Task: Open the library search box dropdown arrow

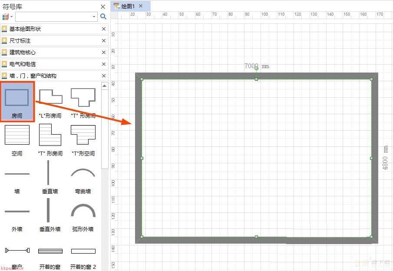Action: click(x=94, y=17)
